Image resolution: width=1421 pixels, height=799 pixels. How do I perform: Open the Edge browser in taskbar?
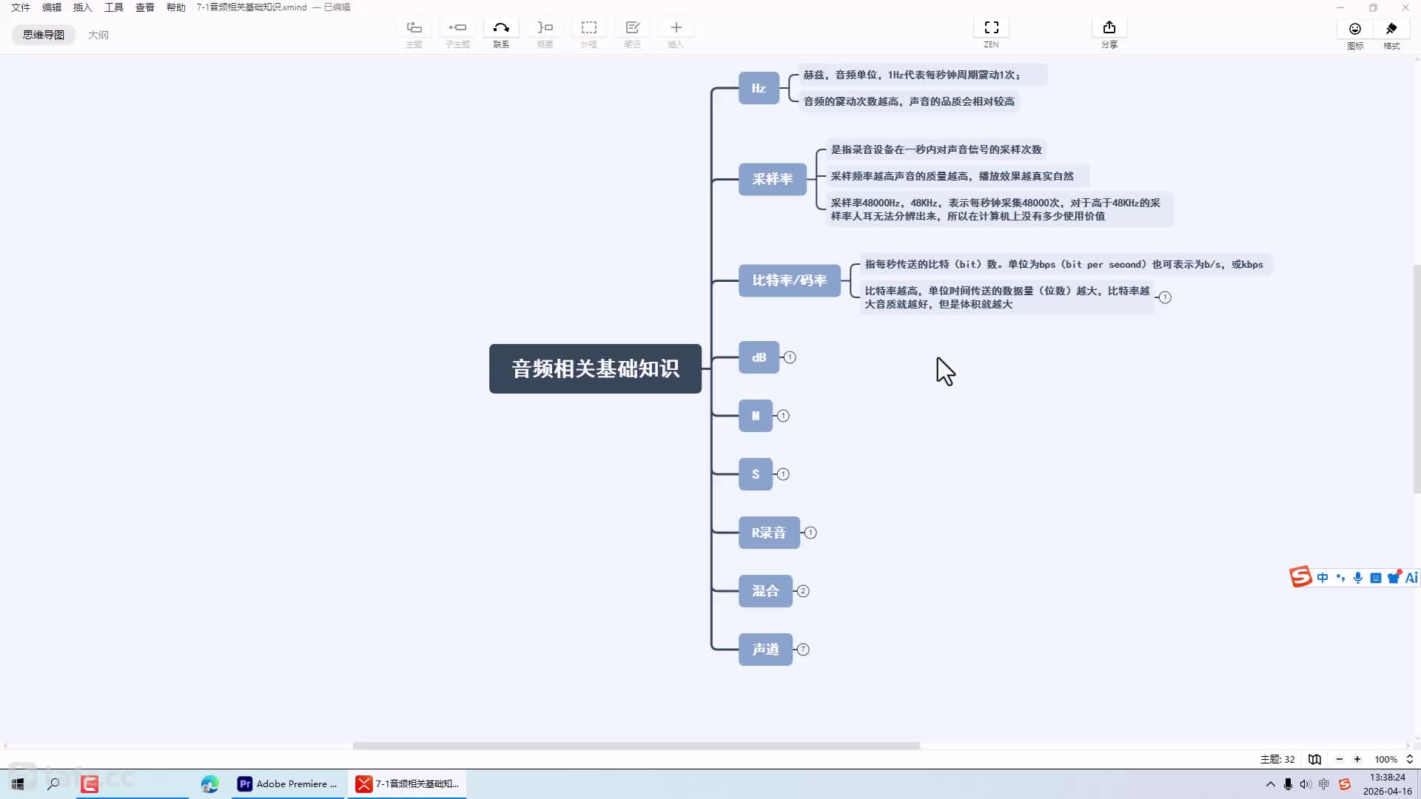[x=209, y=783]
